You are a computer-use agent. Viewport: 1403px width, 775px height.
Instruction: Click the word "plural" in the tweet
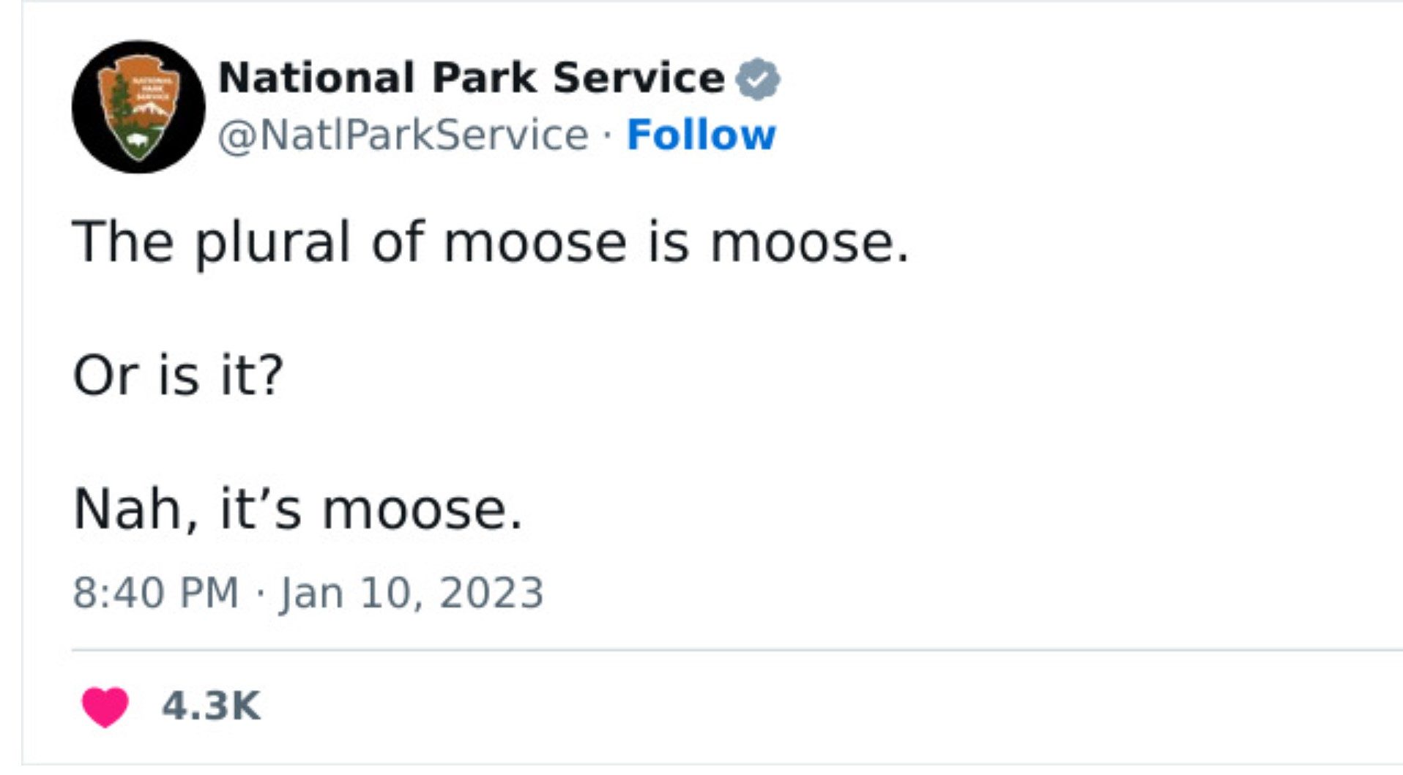272,243
